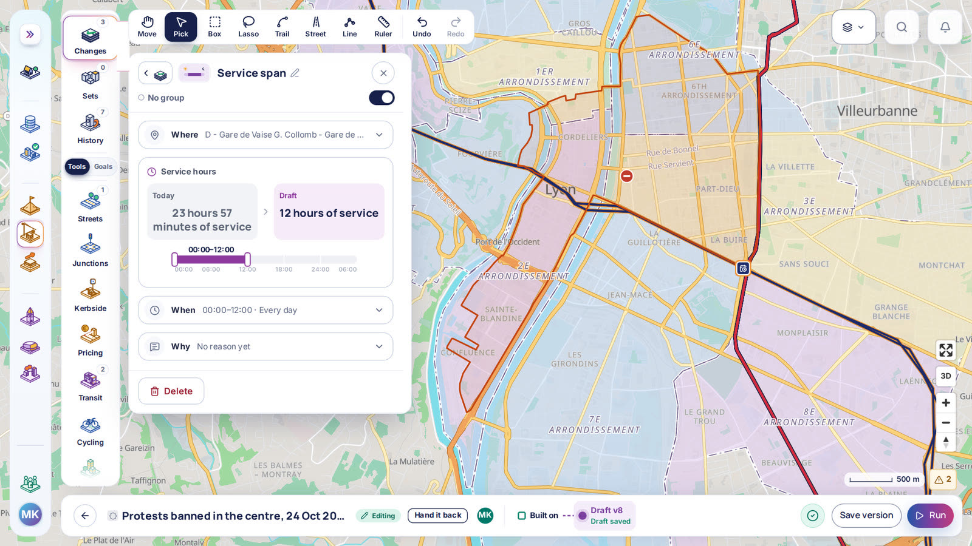The width and height of the screenshot is (972, 546).
Task: Open the History panel
Action: pyautogui.click(x=91, y=127)
